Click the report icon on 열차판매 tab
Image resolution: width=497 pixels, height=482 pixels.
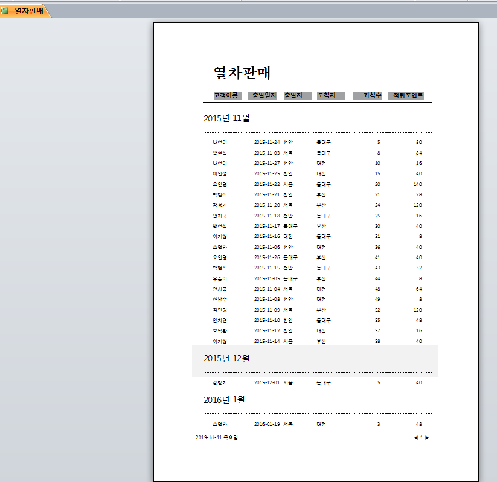[5, 11]
